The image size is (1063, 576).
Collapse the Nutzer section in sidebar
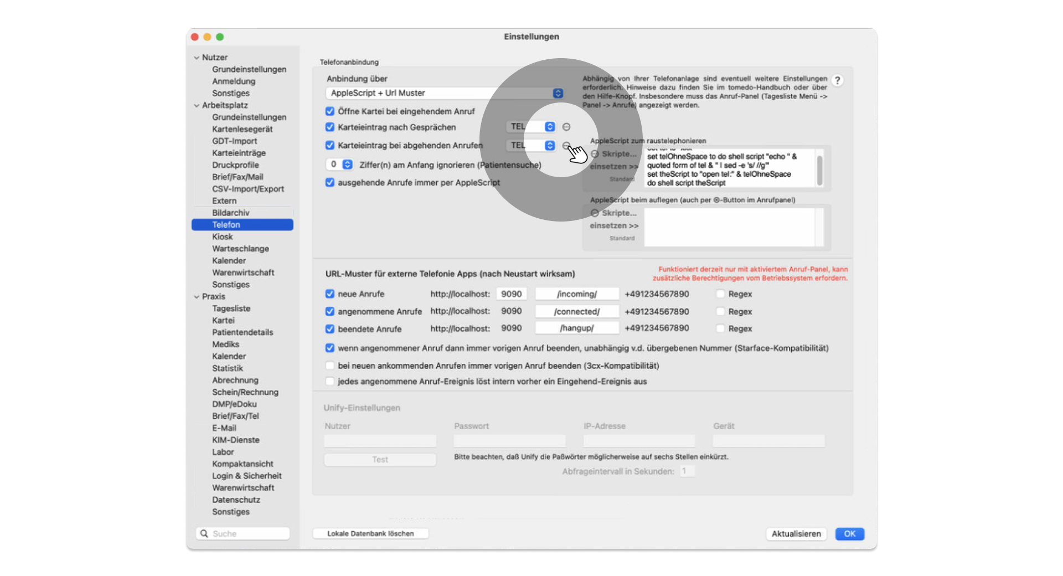tap(197, 58)
